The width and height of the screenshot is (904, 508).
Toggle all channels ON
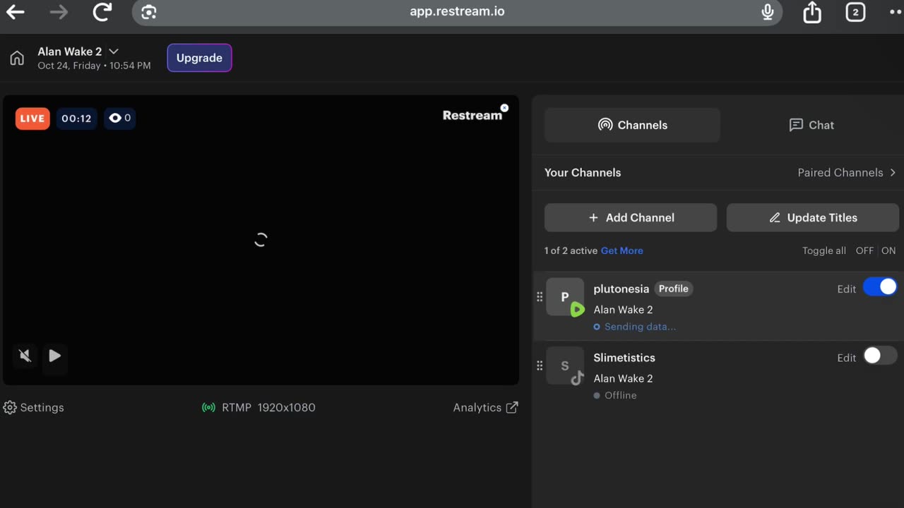888,250
